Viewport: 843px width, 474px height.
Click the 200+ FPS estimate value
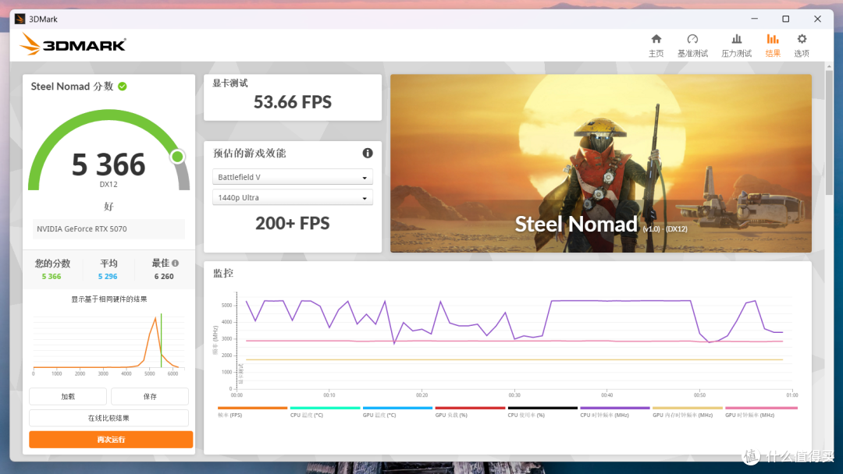[x=293, y=223]
